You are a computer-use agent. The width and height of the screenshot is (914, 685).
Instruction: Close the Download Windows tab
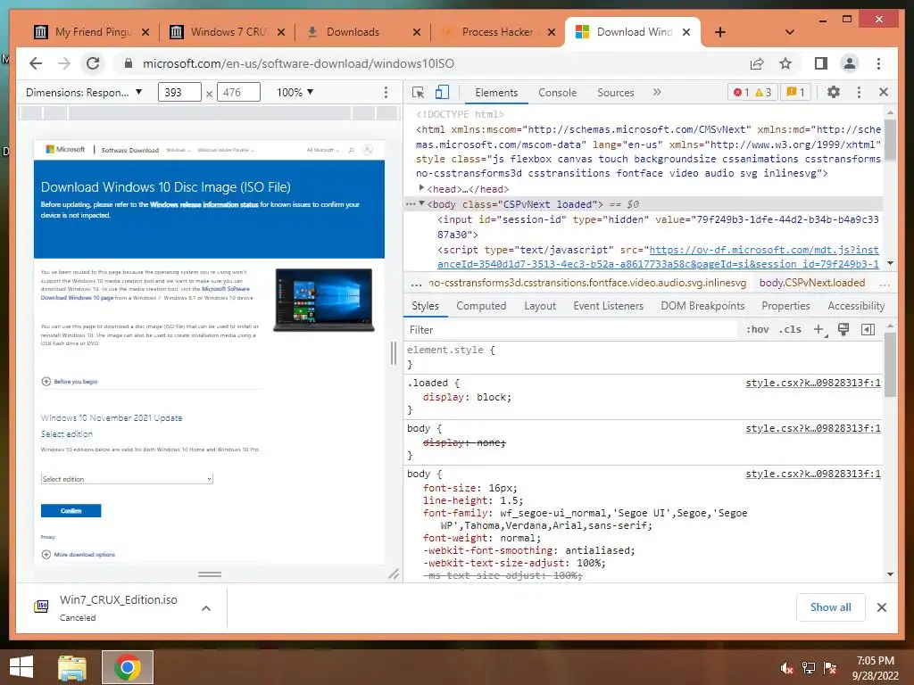point(686,32)
